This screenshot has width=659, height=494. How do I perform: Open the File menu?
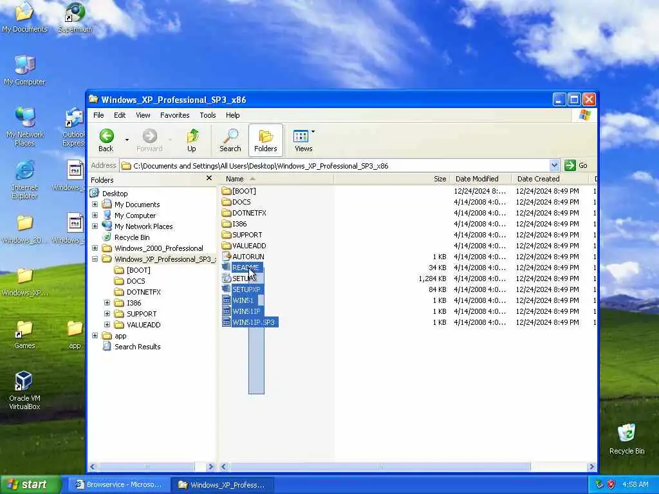click(98, 115)
